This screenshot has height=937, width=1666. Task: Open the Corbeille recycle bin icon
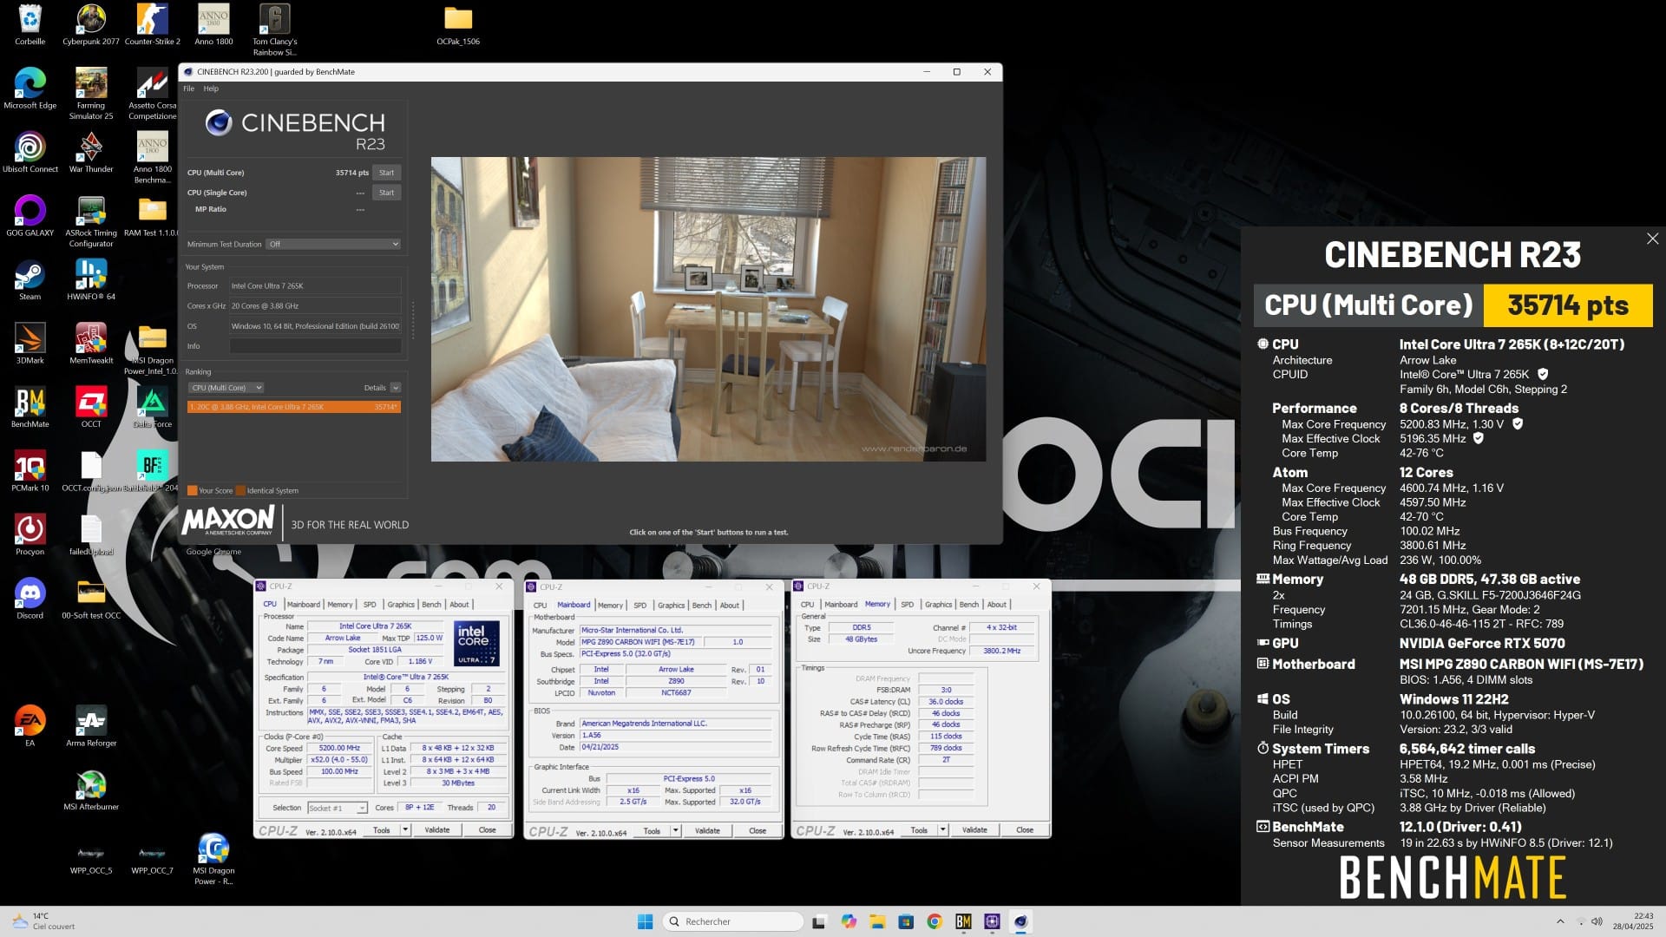tap(30, 24)
